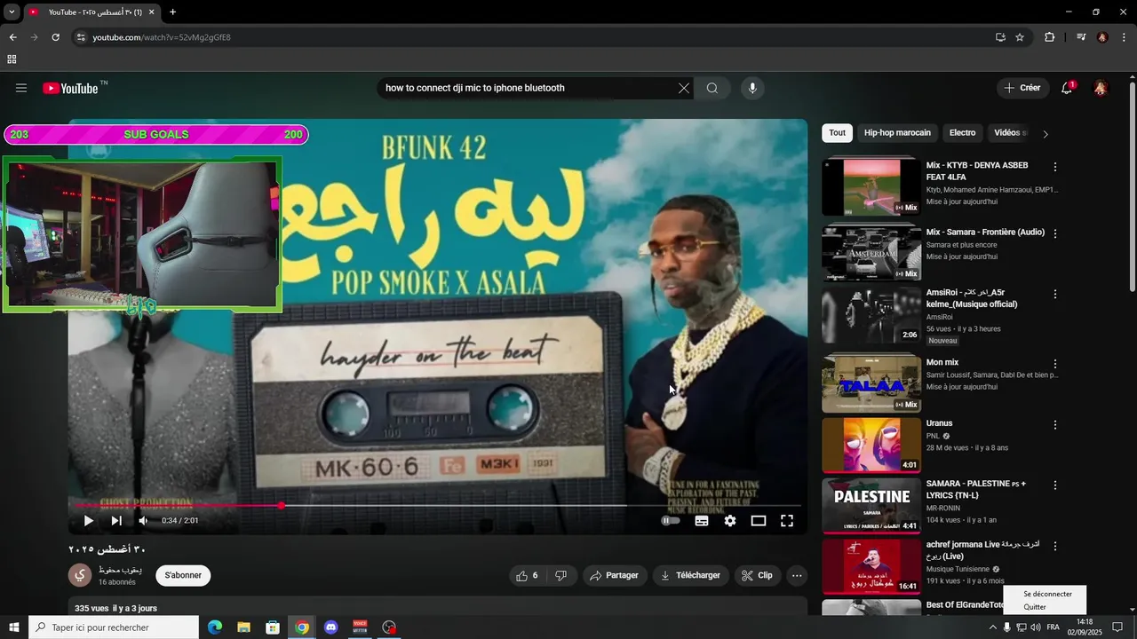The width and height of the screenshot is (1137, 639).
Task: Open options for achref jormana Live
Action: click(1055, 546)
